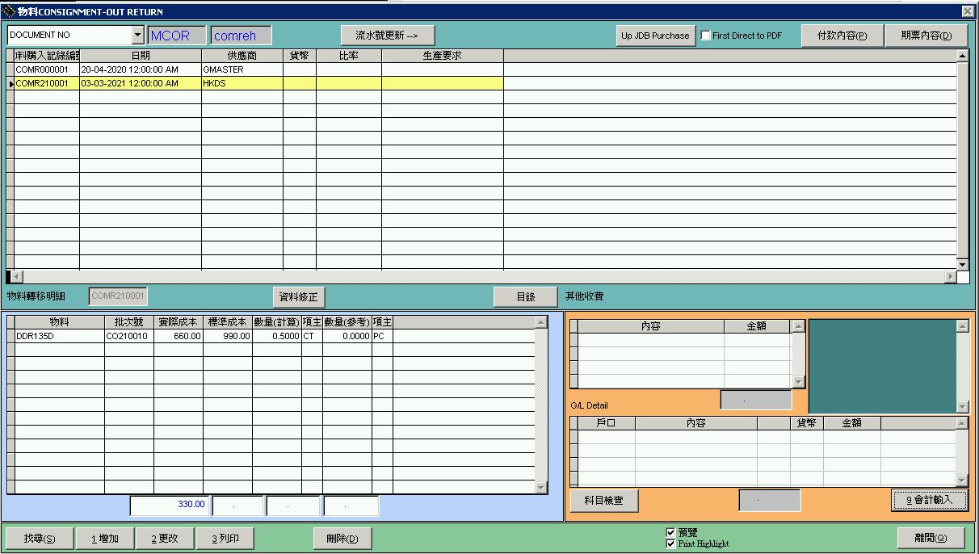979x554 pixels.
Task: Click the comreh field
Action: (241, 36)
